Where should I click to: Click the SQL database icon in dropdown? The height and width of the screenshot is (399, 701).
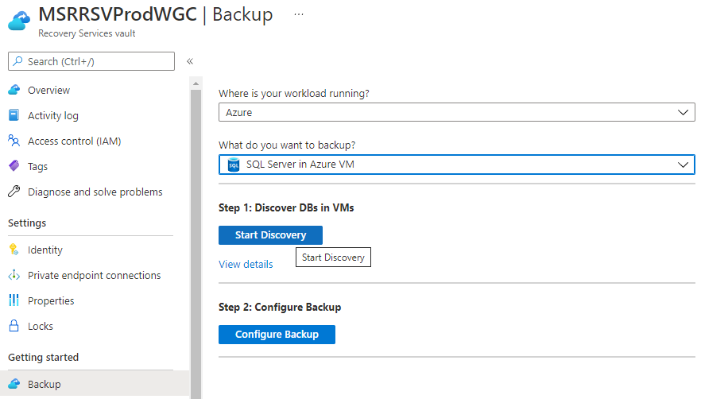234,165
